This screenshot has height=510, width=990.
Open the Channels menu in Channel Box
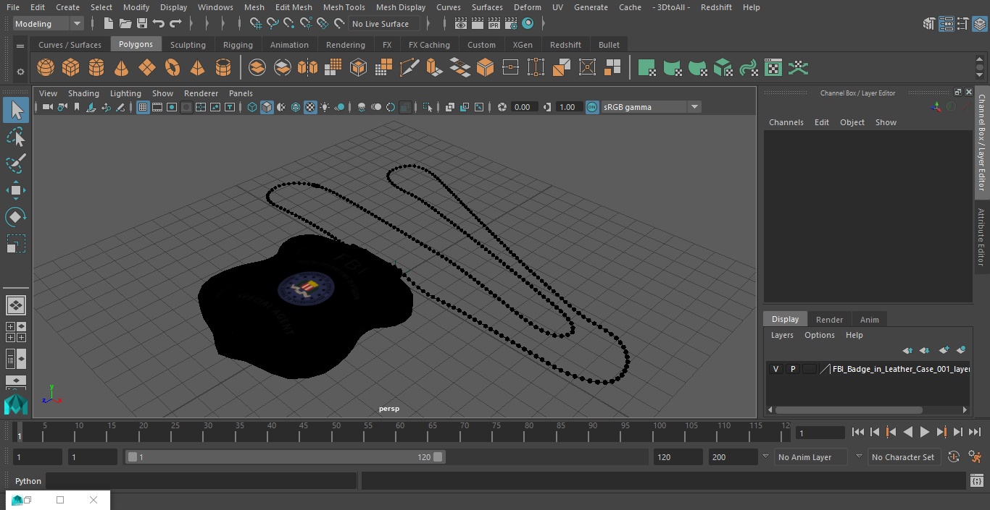pos(786,122)
